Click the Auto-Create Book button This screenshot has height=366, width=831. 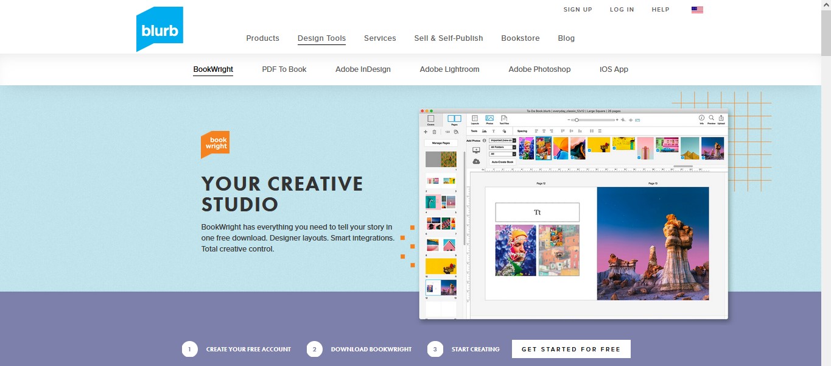tap(502, 162)
